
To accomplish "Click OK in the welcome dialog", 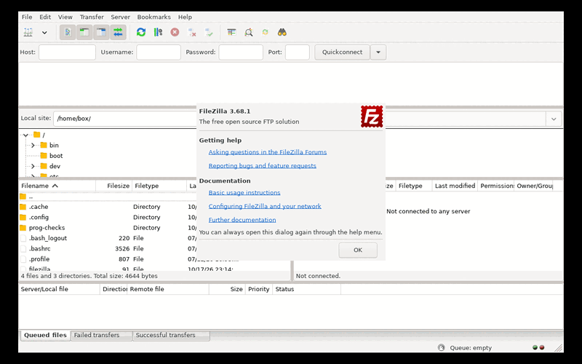I will coord(358,250).
